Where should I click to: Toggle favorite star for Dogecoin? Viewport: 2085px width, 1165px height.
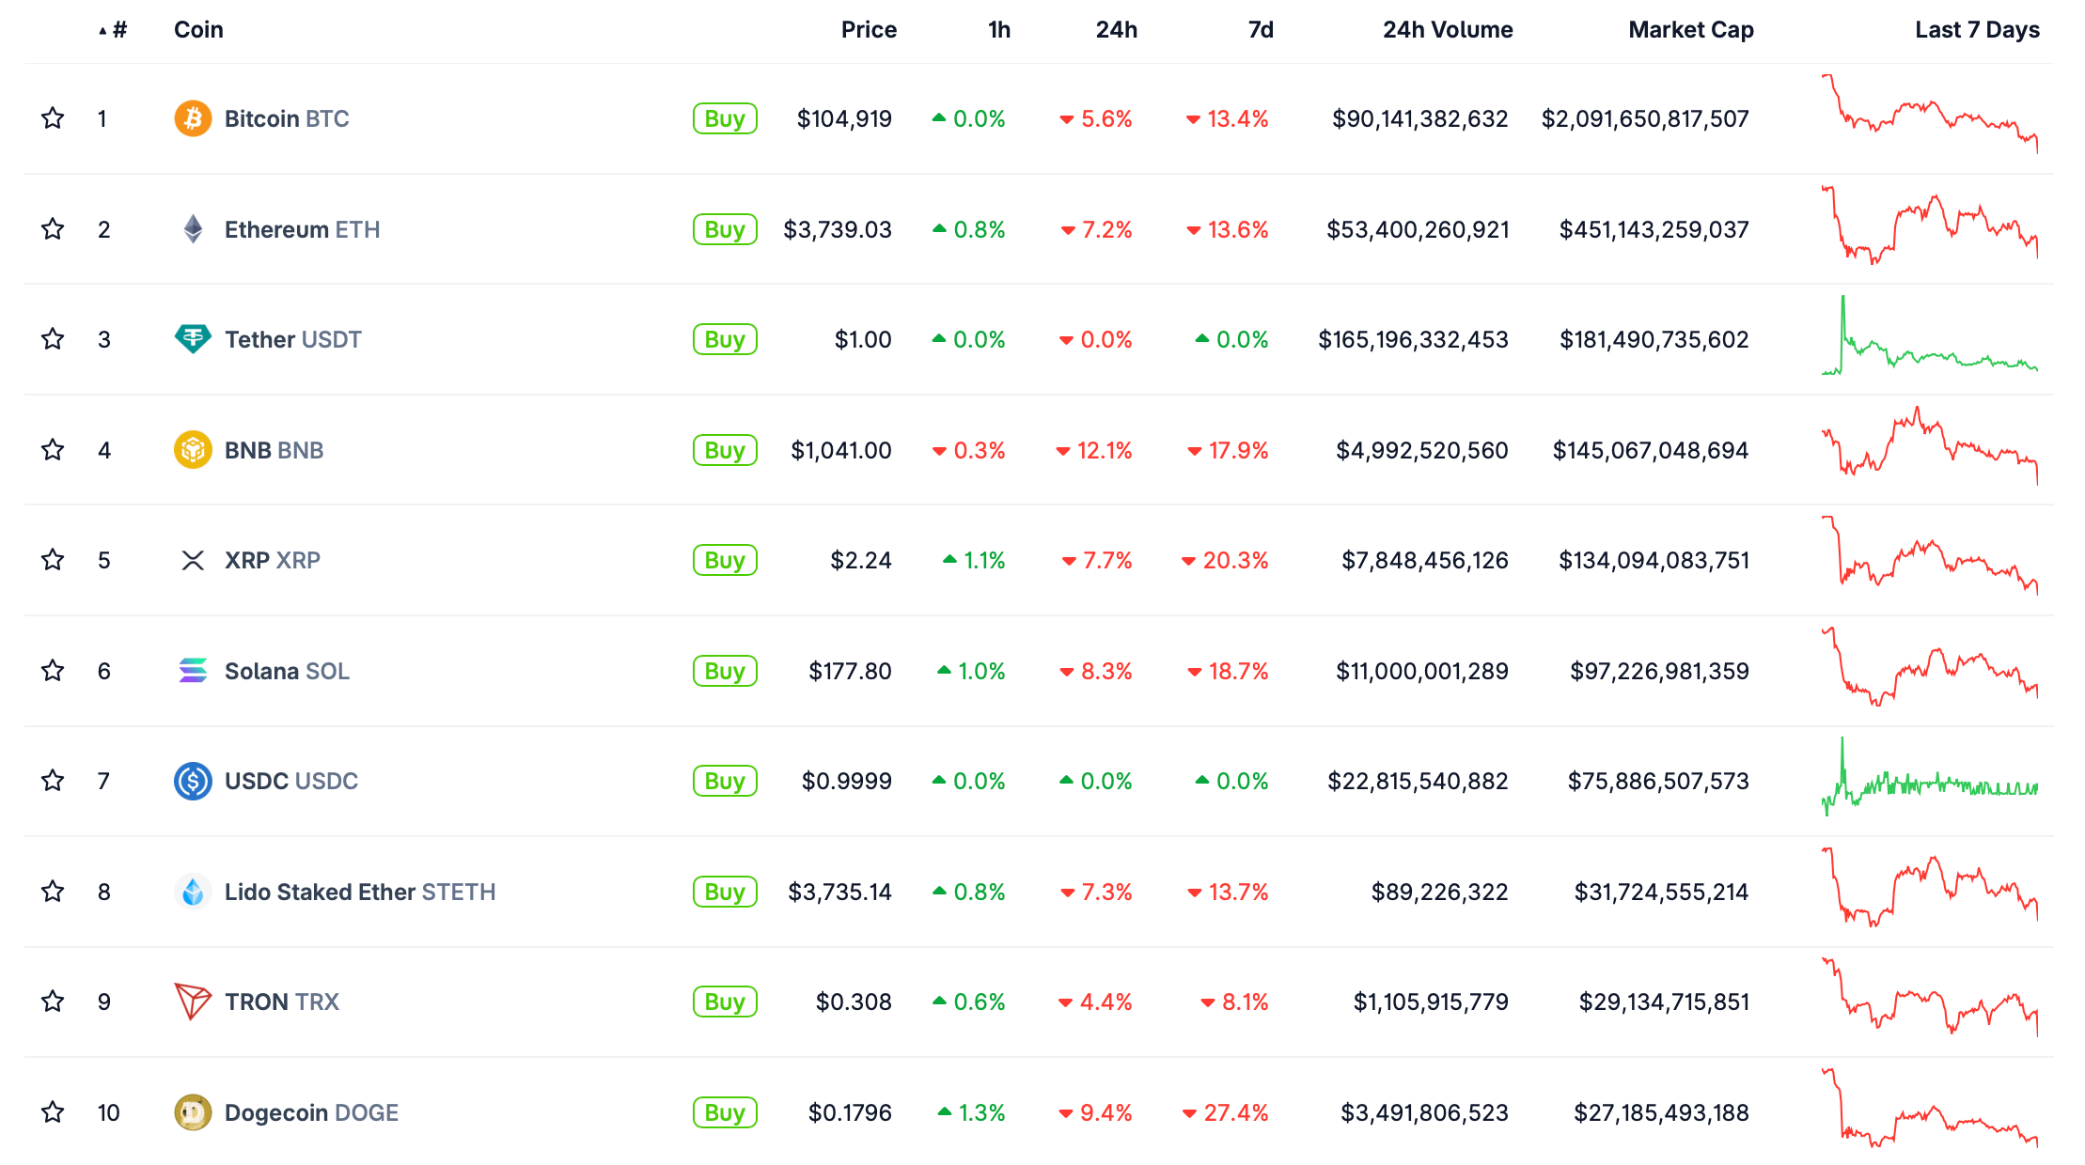[x=53, y=1112]
